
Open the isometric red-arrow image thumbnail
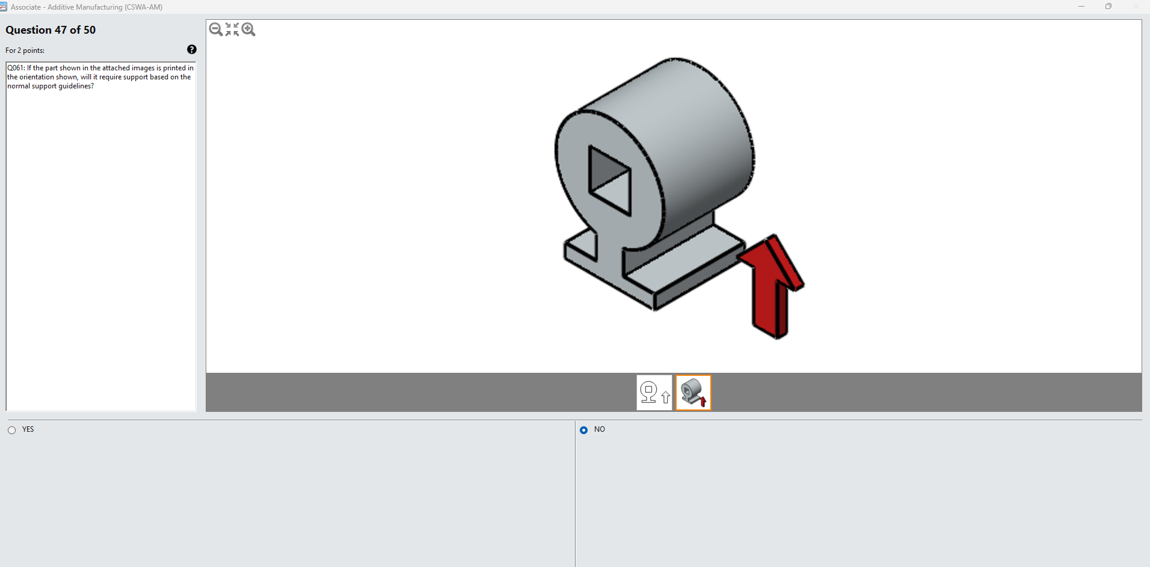[693, 393]
